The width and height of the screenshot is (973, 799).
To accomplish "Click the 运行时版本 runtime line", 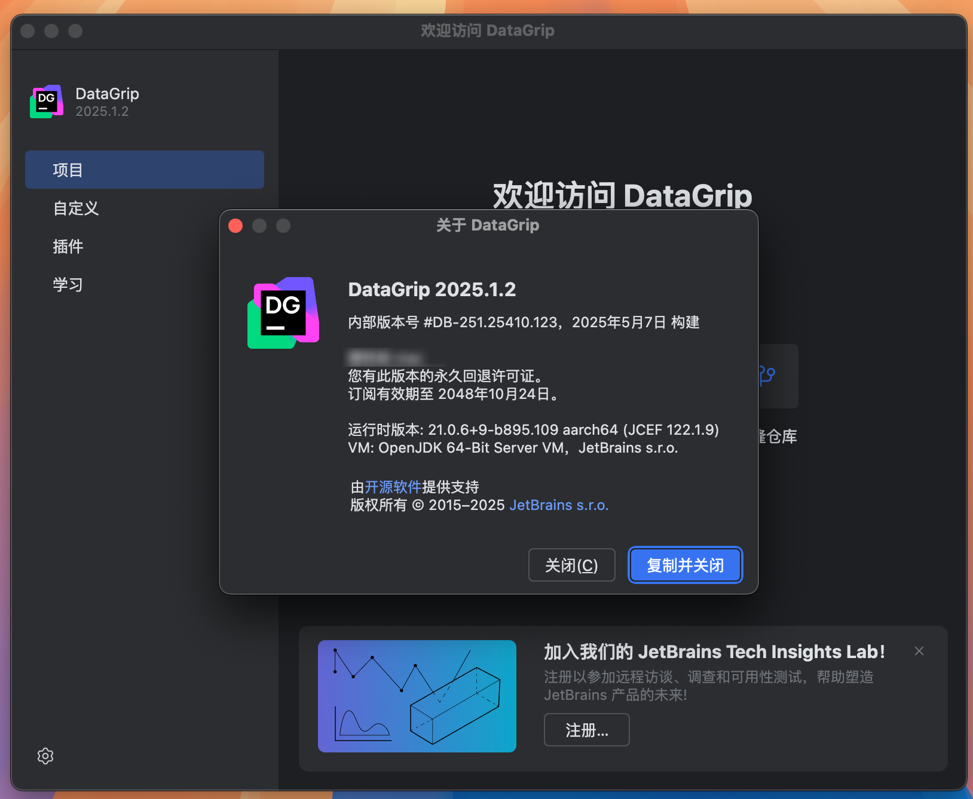I will tap(534, 430).
